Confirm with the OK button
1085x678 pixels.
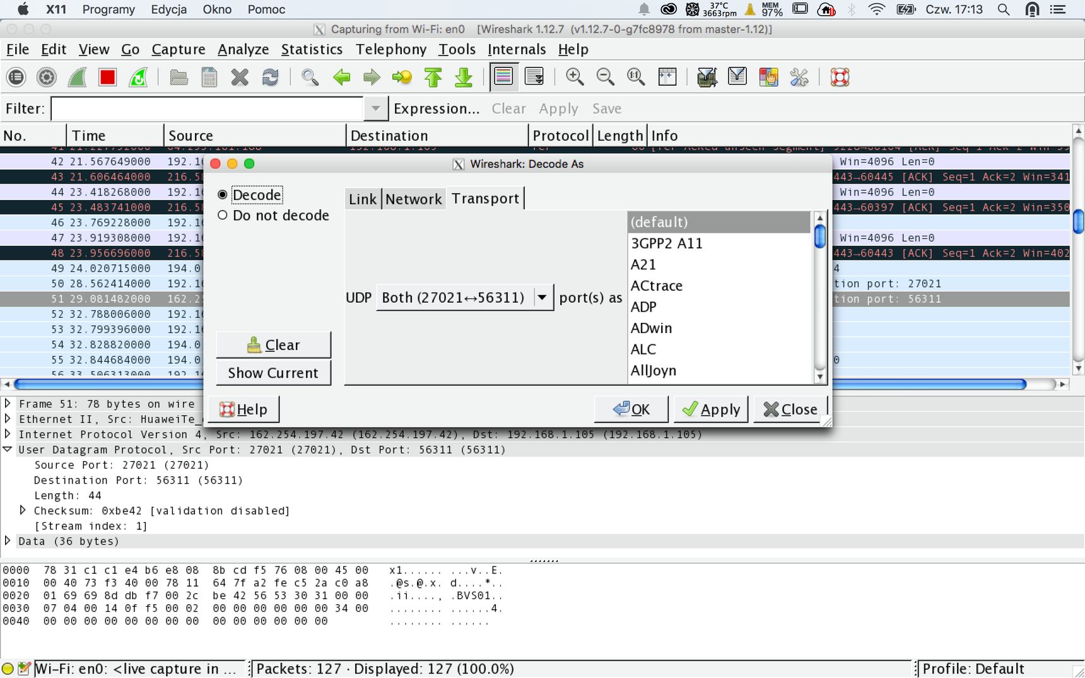click(631, 409)
